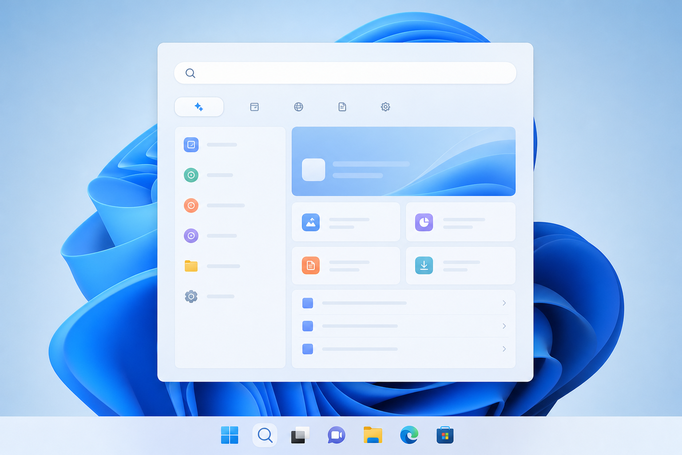Open Task View from the taskbar
682x455 pixels.
pyautogui.click(x=300, y=435)
